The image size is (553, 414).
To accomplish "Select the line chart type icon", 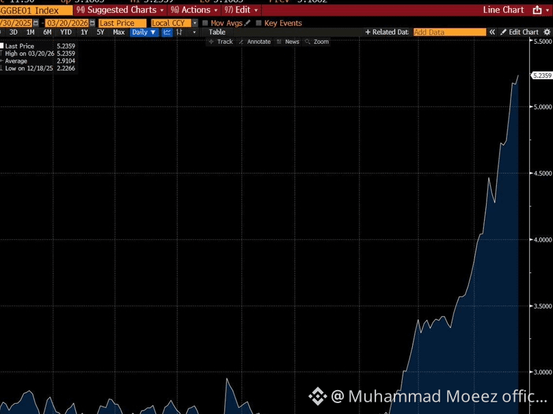I will coord(167,32).
